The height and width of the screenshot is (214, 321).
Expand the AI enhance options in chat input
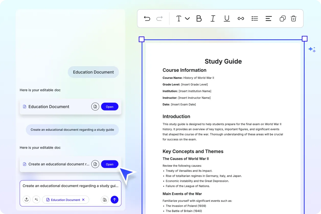(x=36, y=199)
